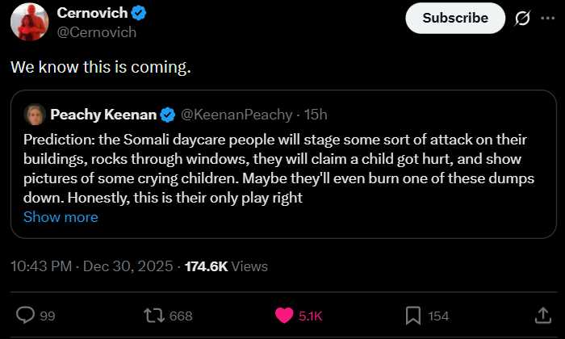This screenshot has height=339, width=565.
Task: Click the Cernovich display name
Action: pyautogui.click(x=93, y=14)
